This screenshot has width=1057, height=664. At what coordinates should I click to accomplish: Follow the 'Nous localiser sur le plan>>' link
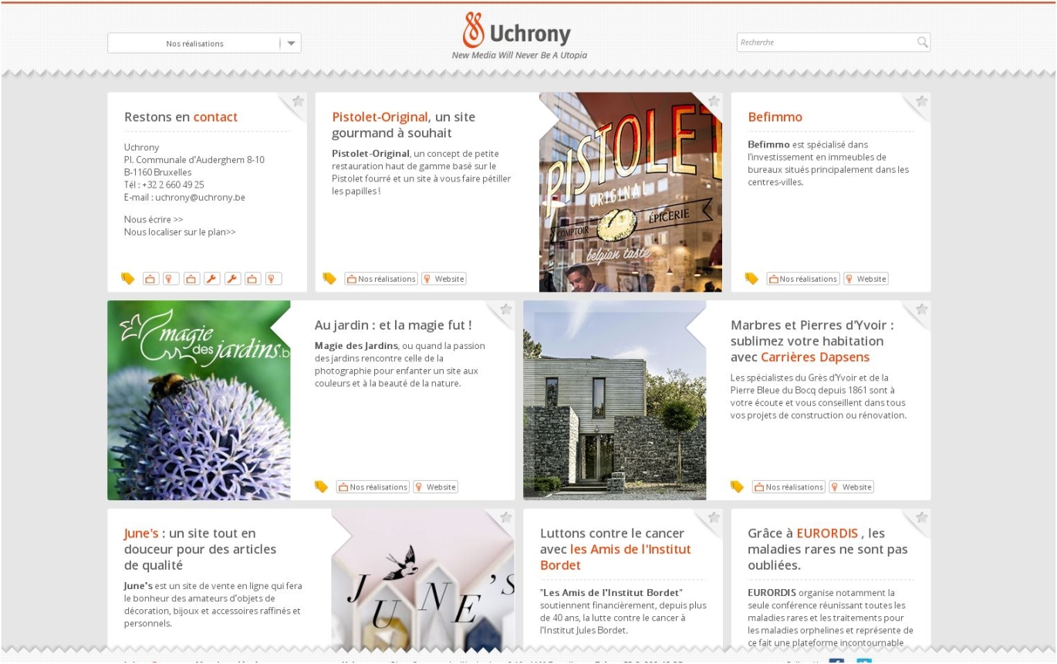180,232
